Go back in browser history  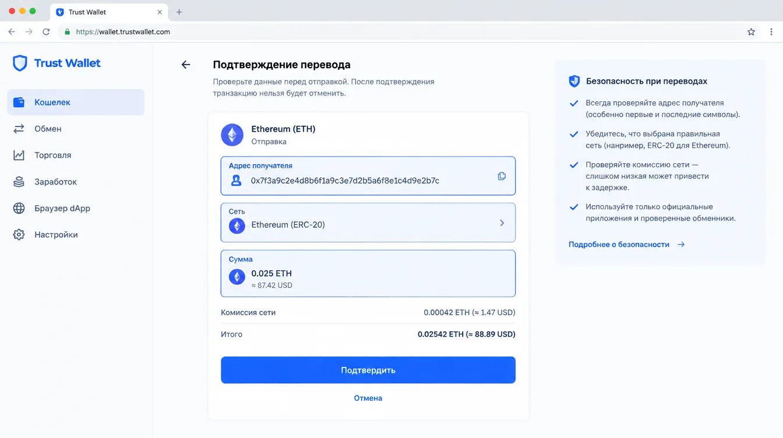click(x=12, y=32)
